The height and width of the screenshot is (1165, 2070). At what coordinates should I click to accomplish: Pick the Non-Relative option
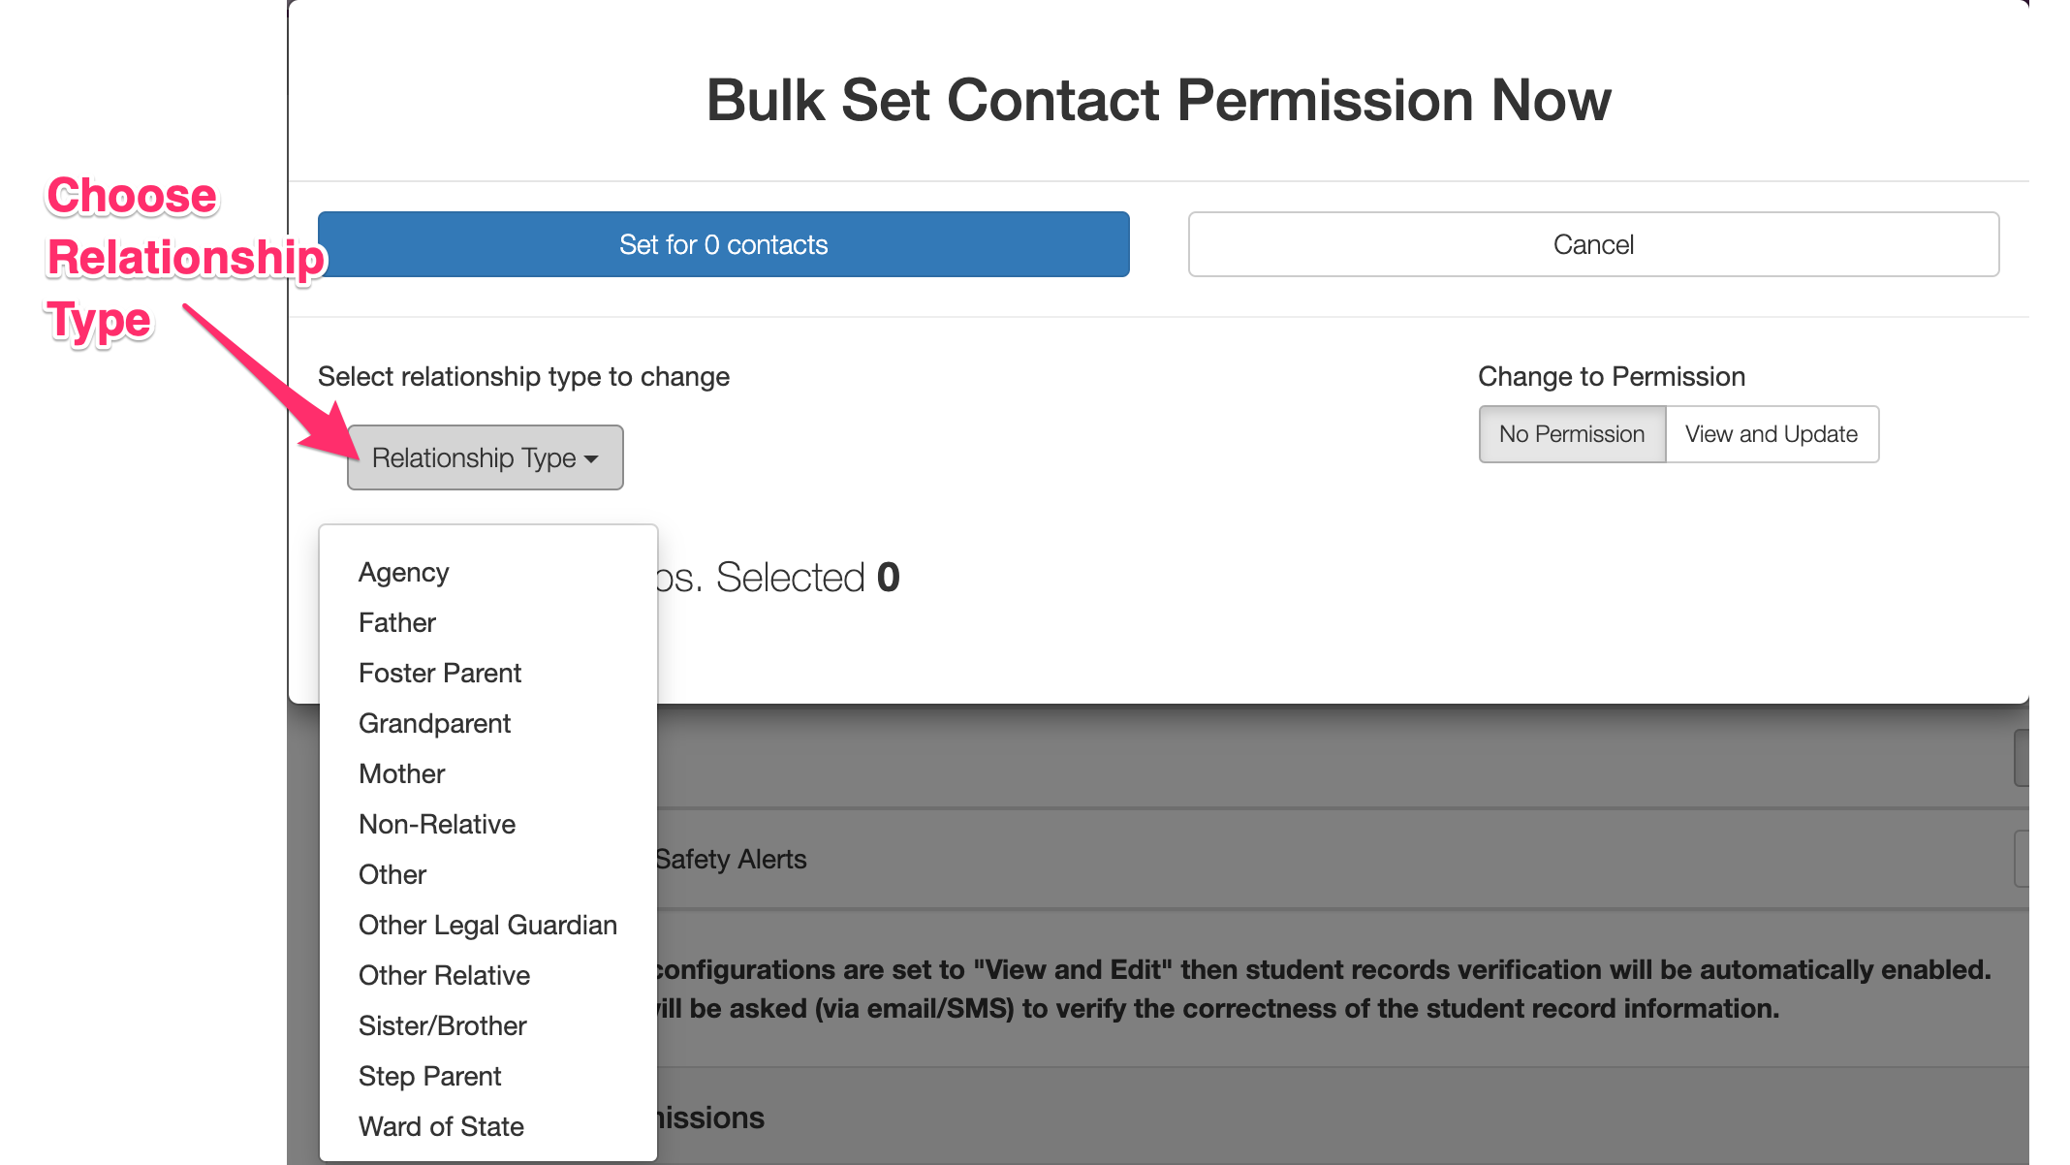437,825
